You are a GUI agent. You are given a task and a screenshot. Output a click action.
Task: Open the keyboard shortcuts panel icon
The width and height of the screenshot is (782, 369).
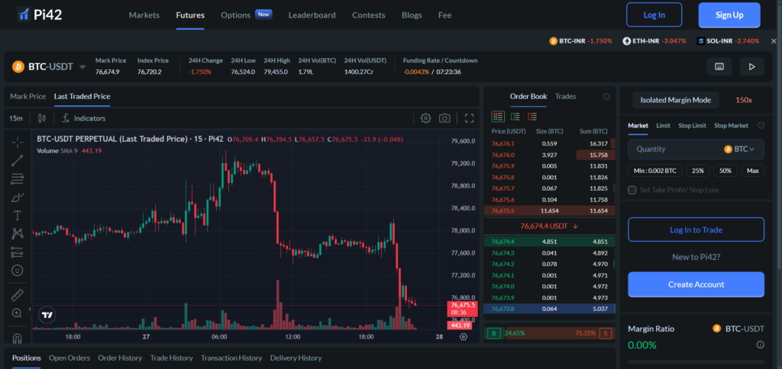(x=719, y=66)
